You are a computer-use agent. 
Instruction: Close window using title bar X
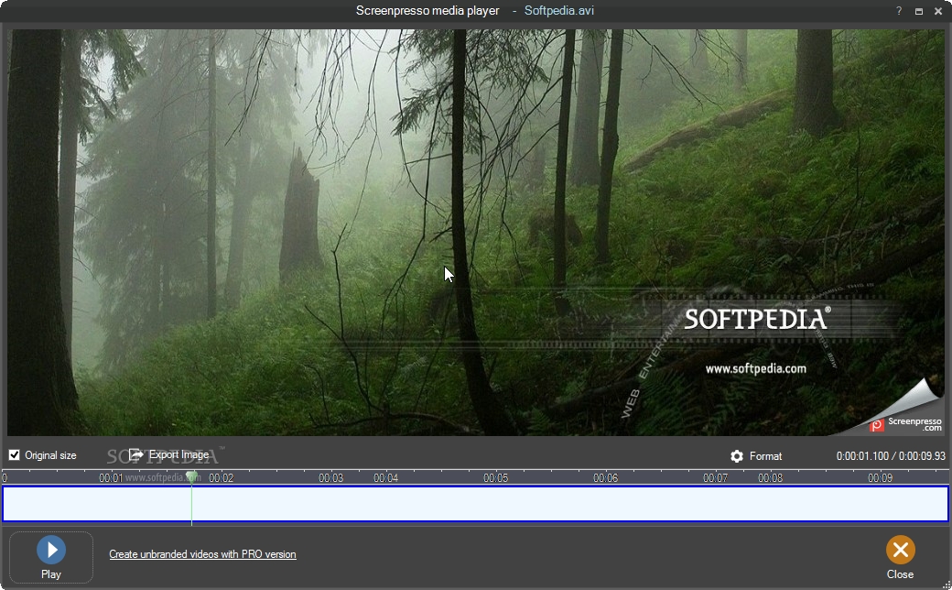(x=939, y=11)
